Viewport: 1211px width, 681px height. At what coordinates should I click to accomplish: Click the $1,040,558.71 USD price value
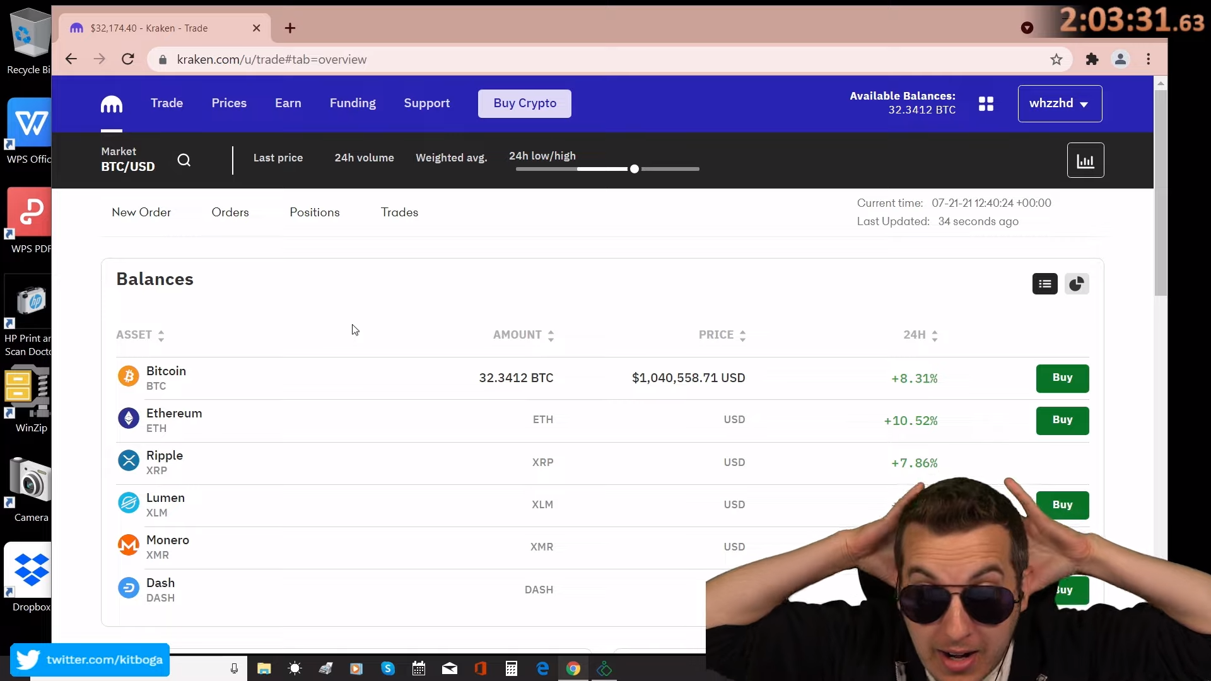(x=688, y=378)
